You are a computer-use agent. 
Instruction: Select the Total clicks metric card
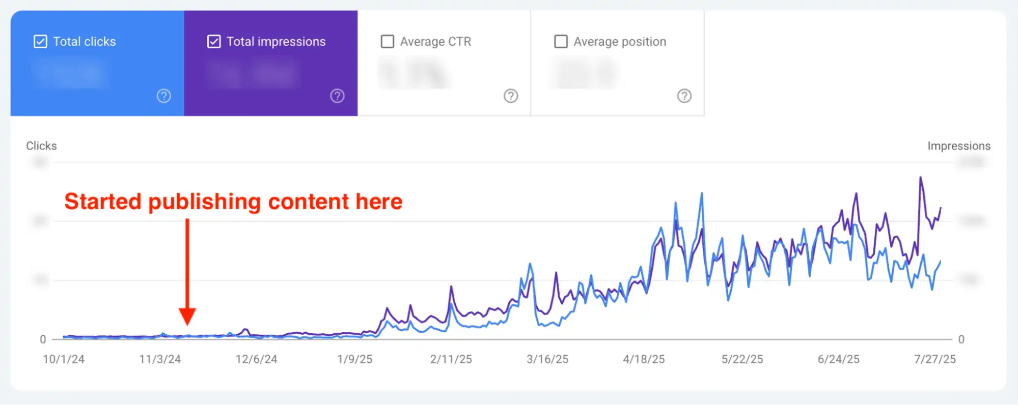click(97, 63)
